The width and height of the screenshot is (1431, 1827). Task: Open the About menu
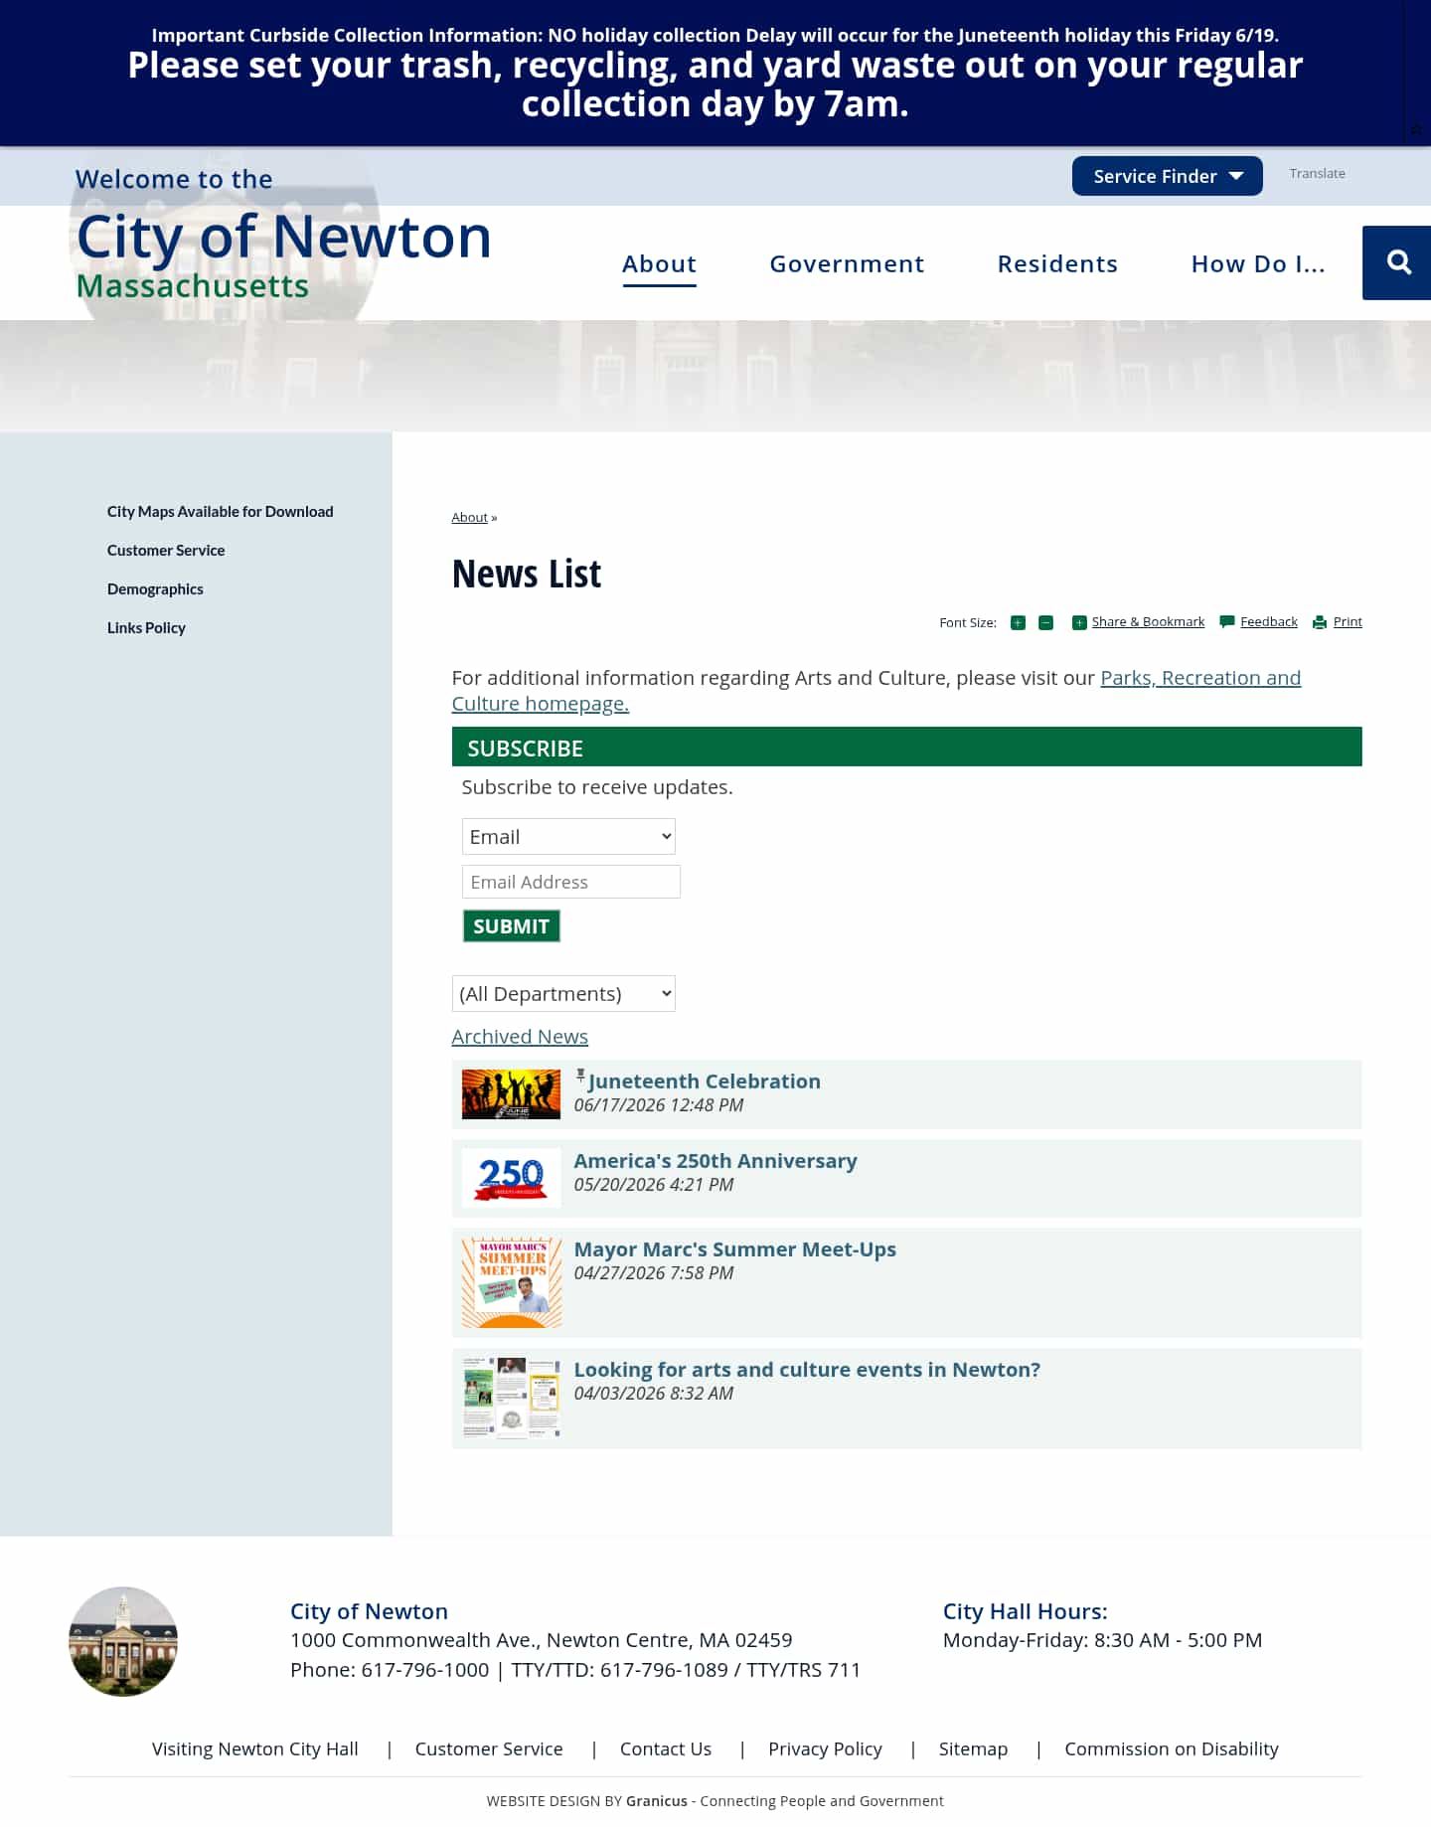(x=659, y=263)
